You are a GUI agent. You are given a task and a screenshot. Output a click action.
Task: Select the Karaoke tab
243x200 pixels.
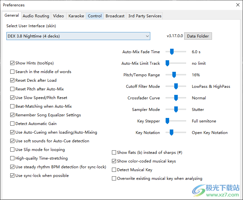coord(76,16)
